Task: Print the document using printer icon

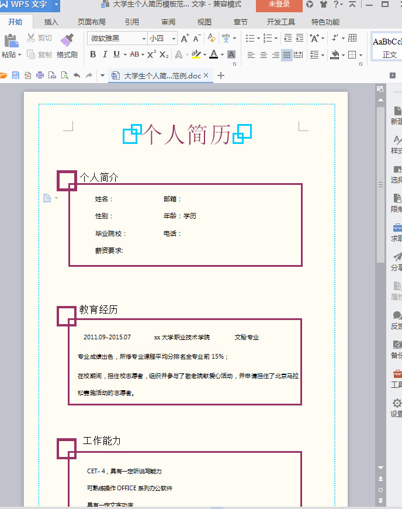Action: click(x=40, y=75)
